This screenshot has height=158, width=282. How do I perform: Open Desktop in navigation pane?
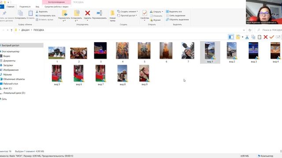coord(11,84)
